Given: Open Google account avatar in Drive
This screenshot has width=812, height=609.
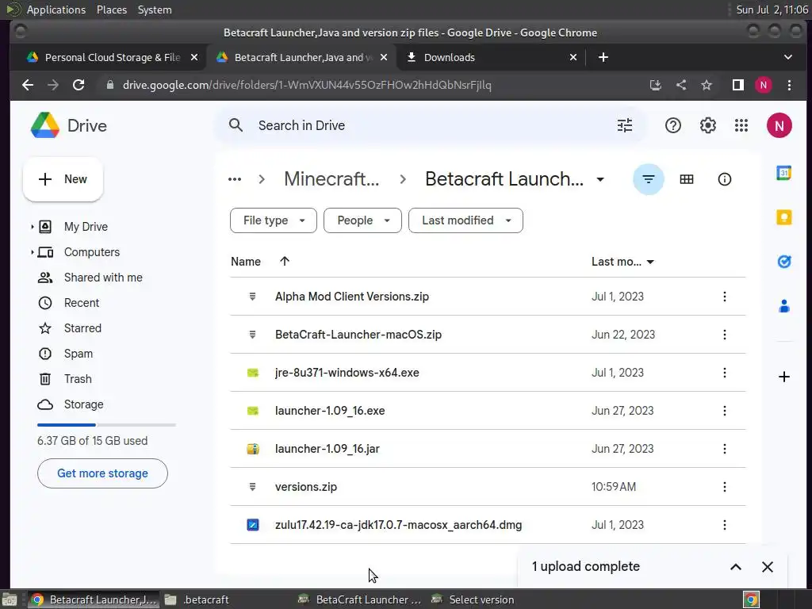Looking at the screenshot, I should (779, 125).
